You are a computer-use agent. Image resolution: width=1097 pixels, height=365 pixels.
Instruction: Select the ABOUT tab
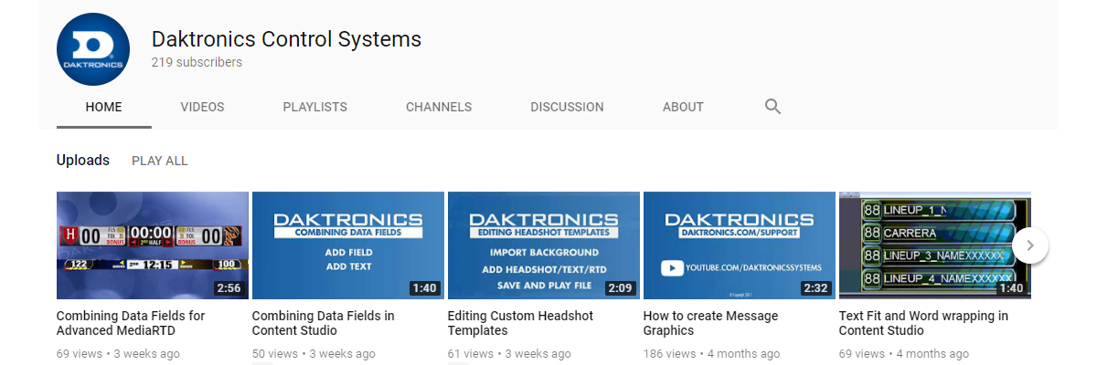coord(683,107)
